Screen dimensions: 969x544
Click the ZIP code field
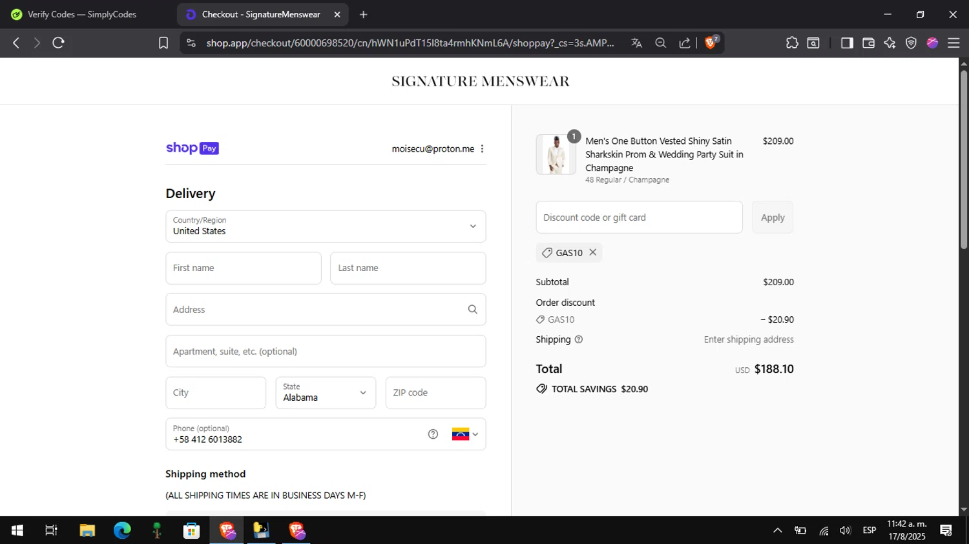435,392
